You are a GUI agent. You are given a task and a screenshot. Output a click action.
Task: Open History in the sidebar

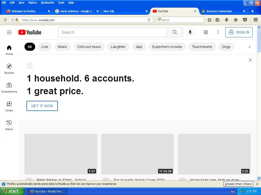tap(9, 125)
